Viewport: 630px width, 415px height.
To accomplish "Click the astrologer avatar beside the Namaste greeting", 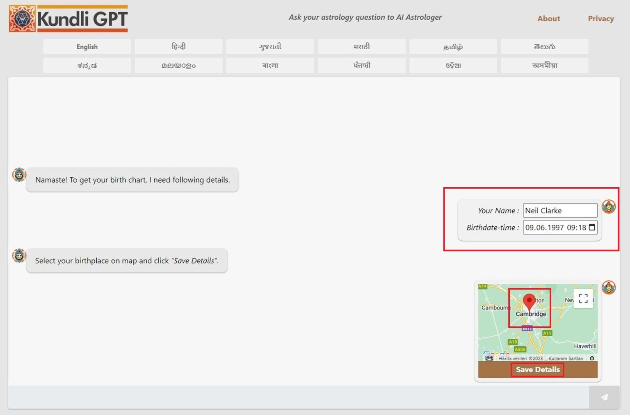I will pos(19,174).
